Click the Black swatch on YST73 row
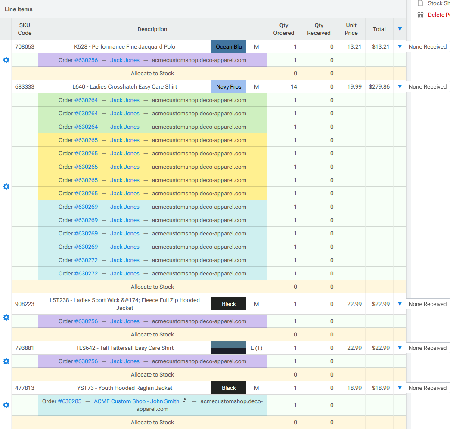 [229, 388]
